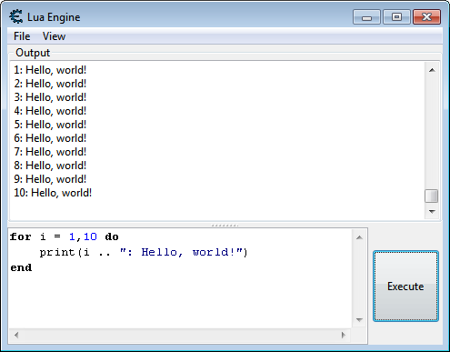Maximize the Lua Engine window
450x352 pixels.
[396, 16]
